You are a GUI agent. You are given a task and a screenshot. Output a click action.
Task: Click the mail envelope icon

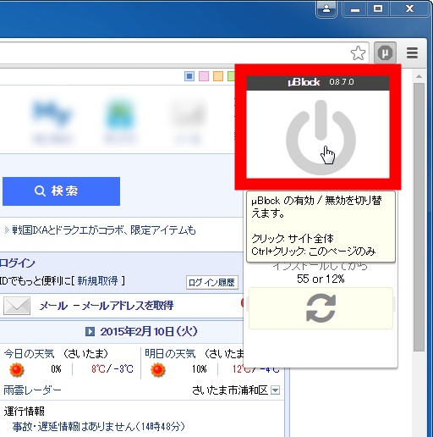[x=17, y=306]
